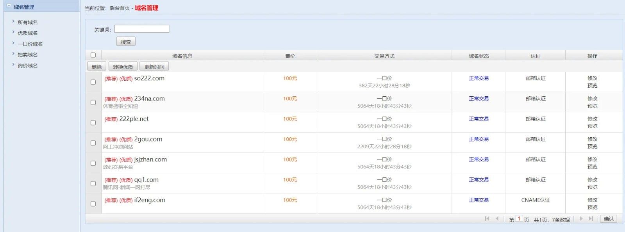Click the previous page arrow icon
Image resolution: width=625 pixels, height=232 pixels.
497,219
